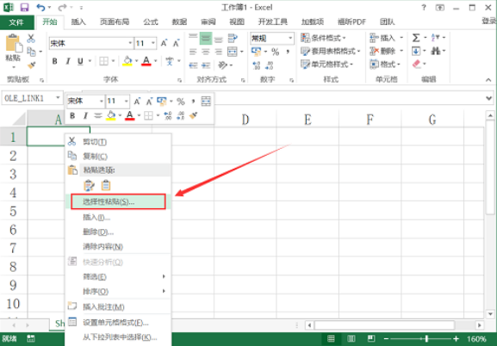Image resolution: width=497 pixels, height=346 pixels.
Task: Click the Clear eraser icon
Action: click(417, 65)
